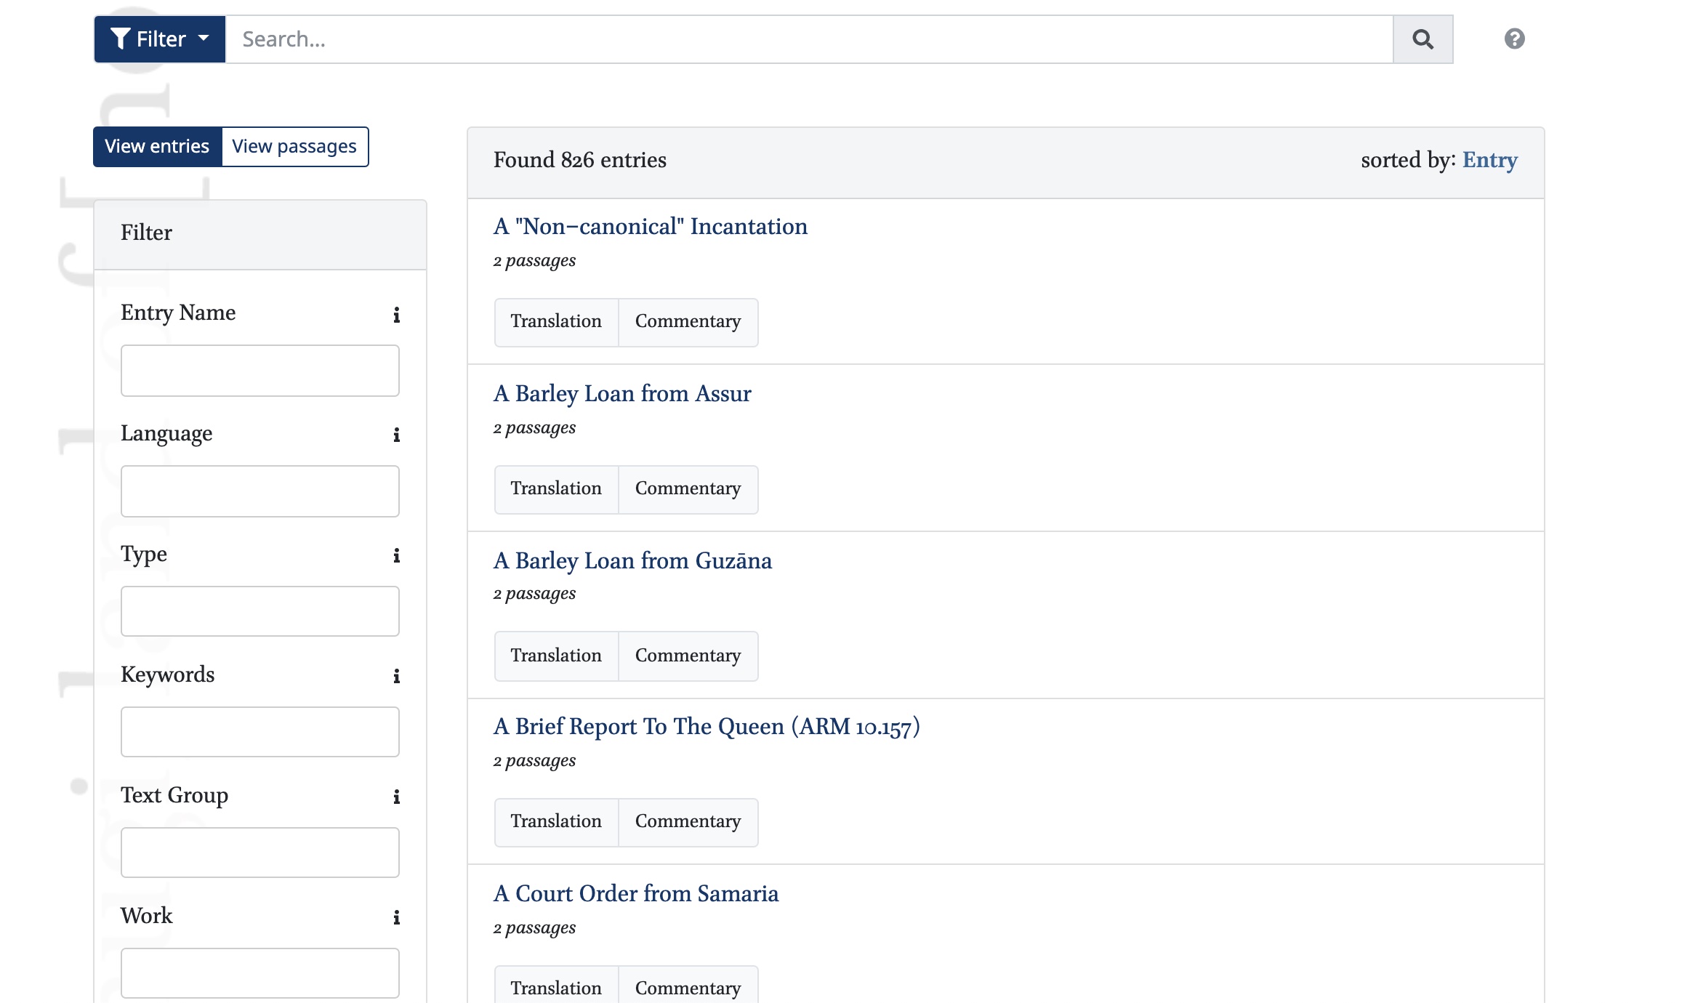Open A Barley Loan from Guzāna entry
The image size is (1682, 1003).
[x=632, y=561]
